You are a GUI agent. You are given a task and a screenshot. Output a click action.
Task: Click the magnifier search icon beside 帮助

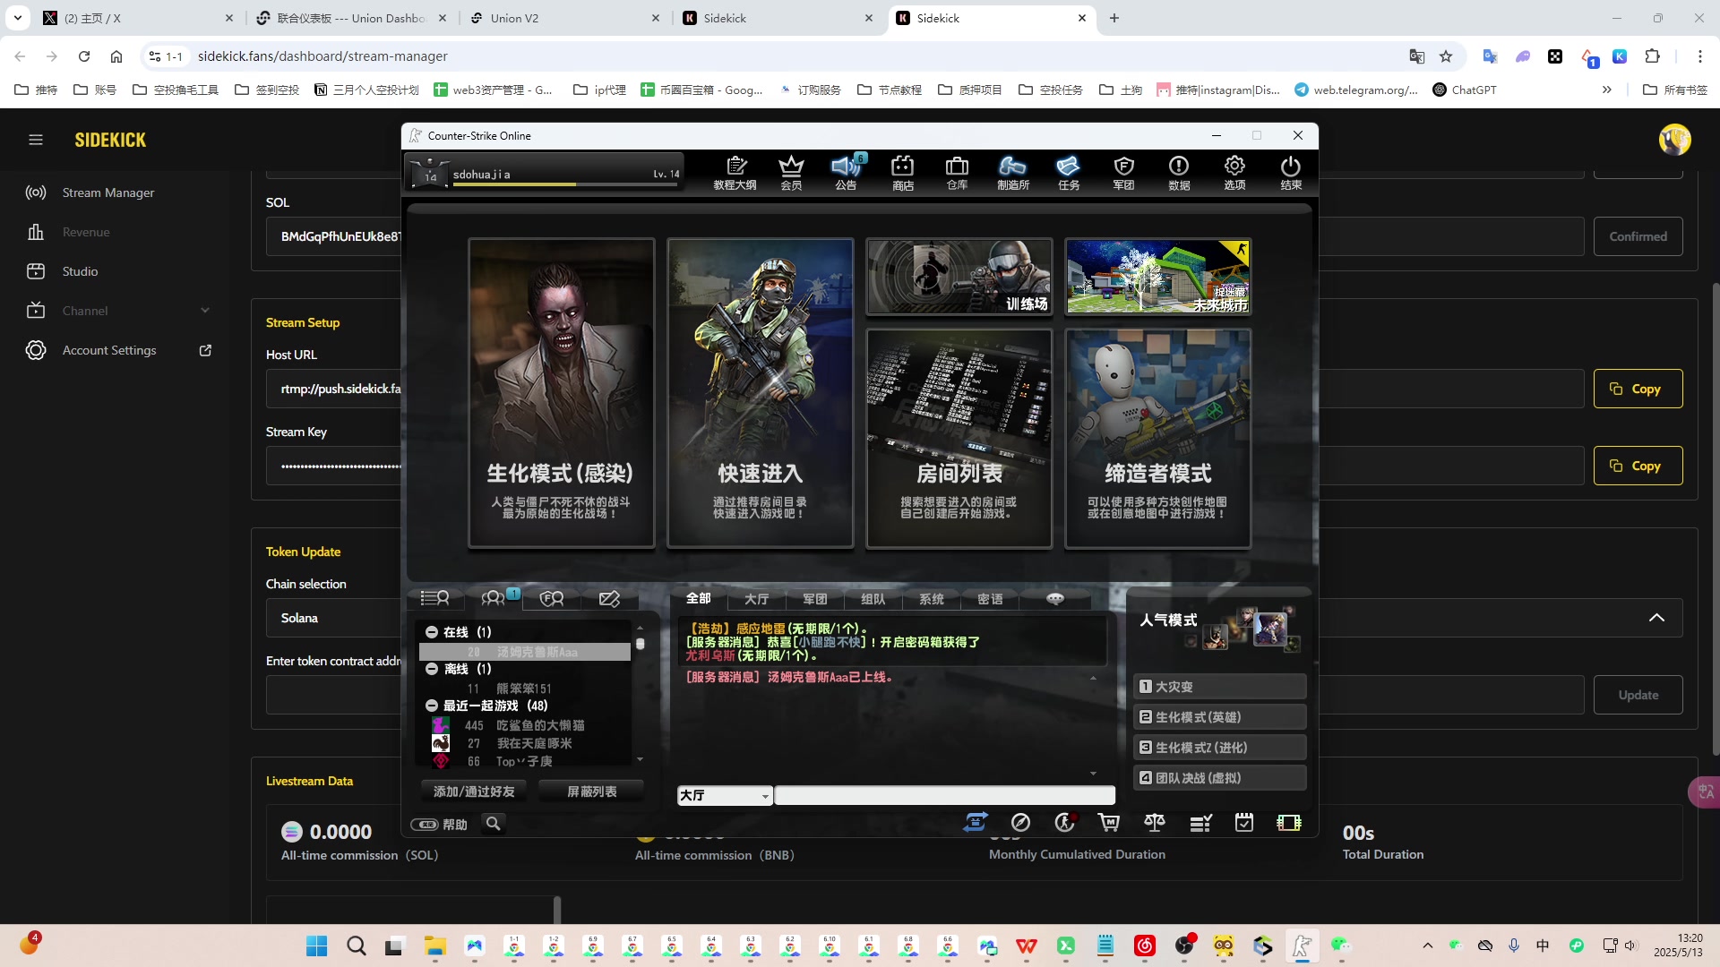coord(493,824)
